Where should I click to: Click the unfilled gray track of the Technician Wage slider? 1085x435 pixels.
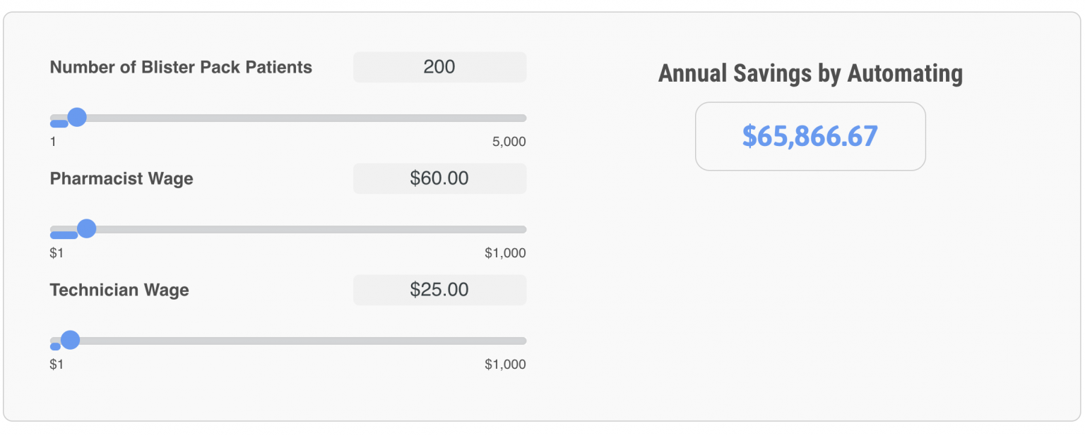(304, 341)
